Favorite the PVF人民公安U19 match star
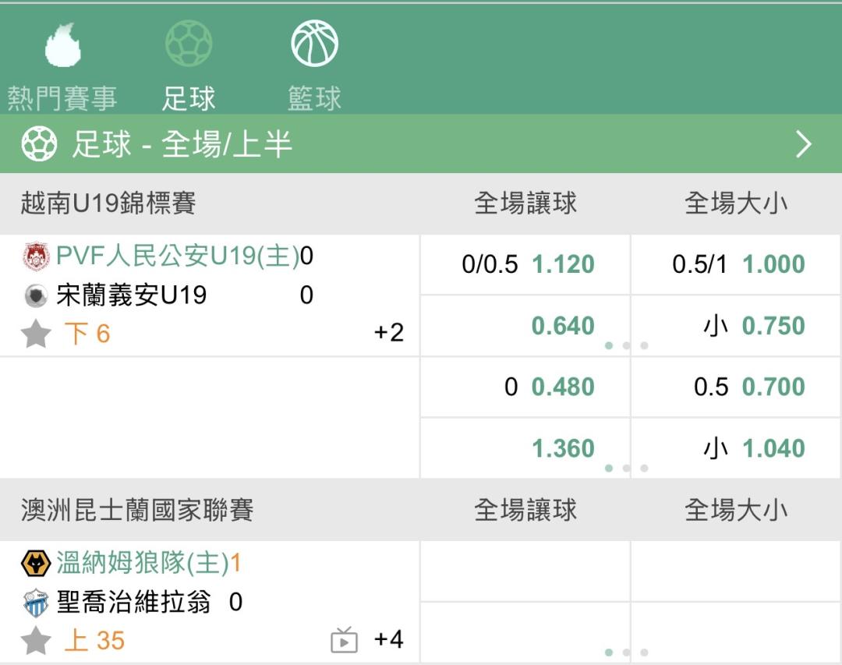Image resolution: width=842 pixels, height=665 pixels. [36, 334]
